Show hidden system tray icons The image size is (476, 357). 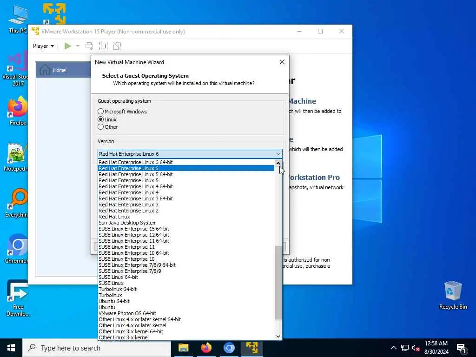tap(393, 348)
